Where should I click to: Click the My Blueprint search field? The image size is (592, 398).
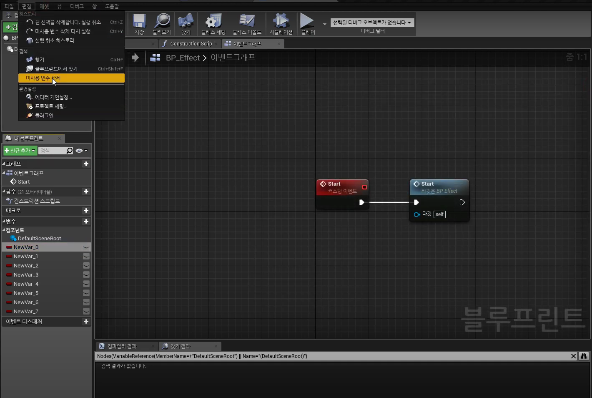pyautogui.click(x=52, y=151)
